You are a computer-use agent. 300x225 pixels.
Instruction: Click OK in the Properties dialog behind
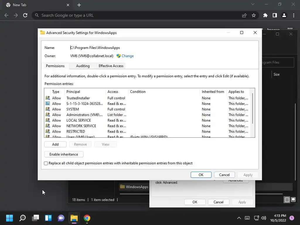(195, 202)
